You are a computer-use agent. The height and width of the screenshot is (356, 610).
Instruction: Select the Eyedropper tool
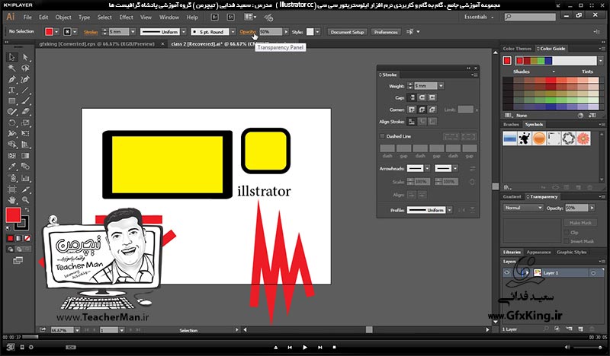[12, 167]
